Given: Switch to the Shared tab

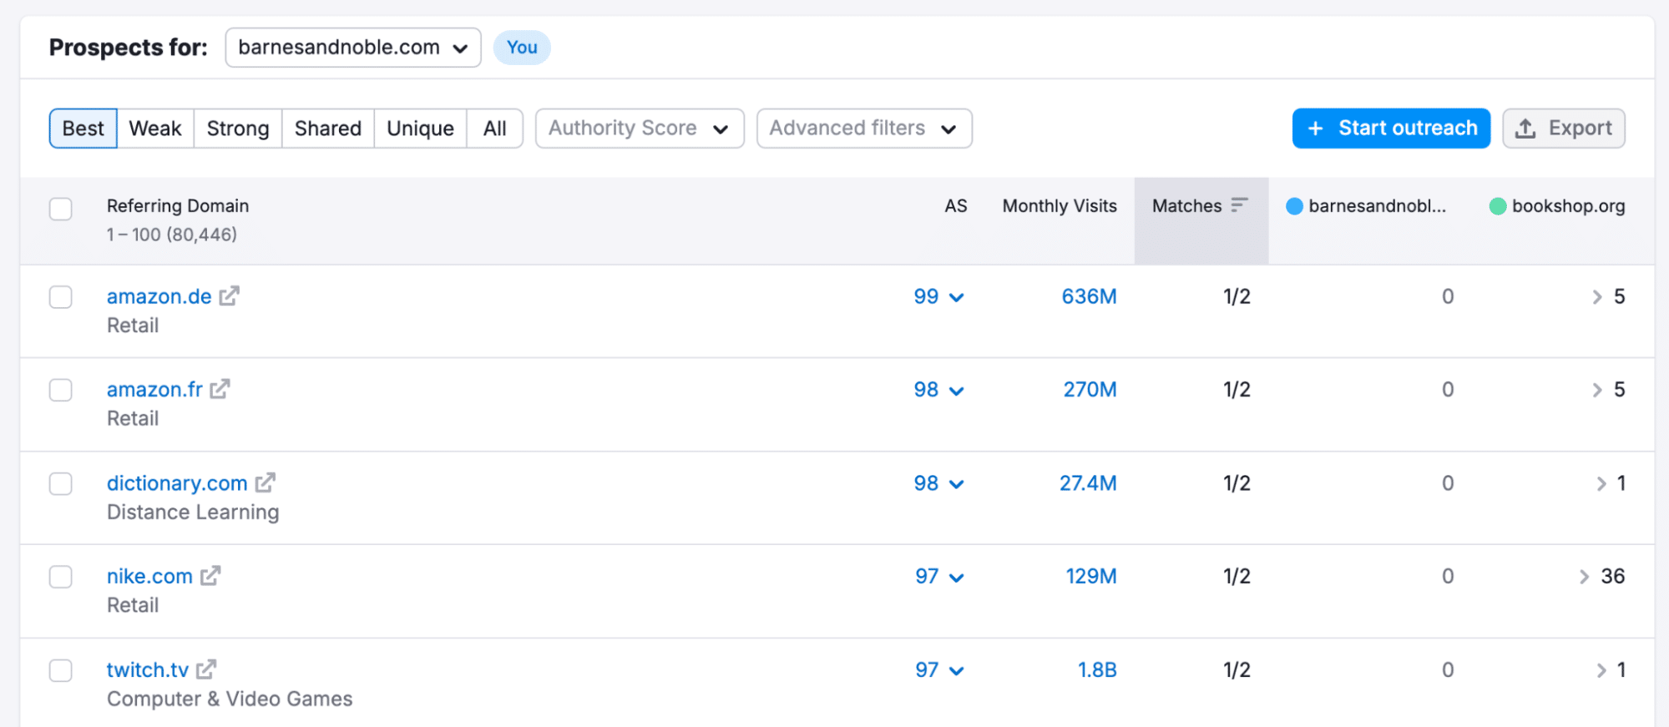Looking at the screenshot, I should point(328,129).
